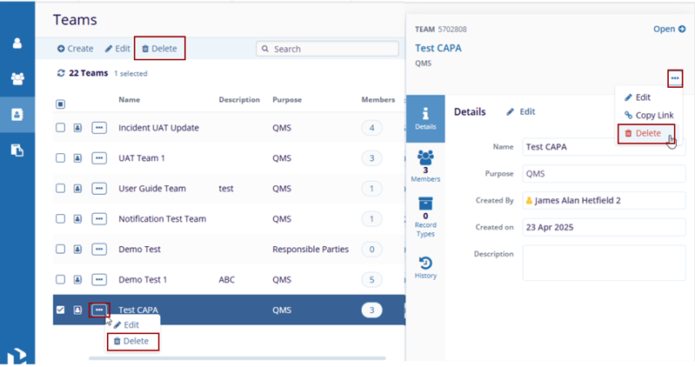The image size is (695, 367).
Task: Choose Copy Link from panel dropdown menu
Action: 648,115
